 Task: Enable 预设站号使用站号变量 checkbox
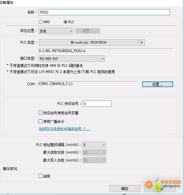pos(40,113)
